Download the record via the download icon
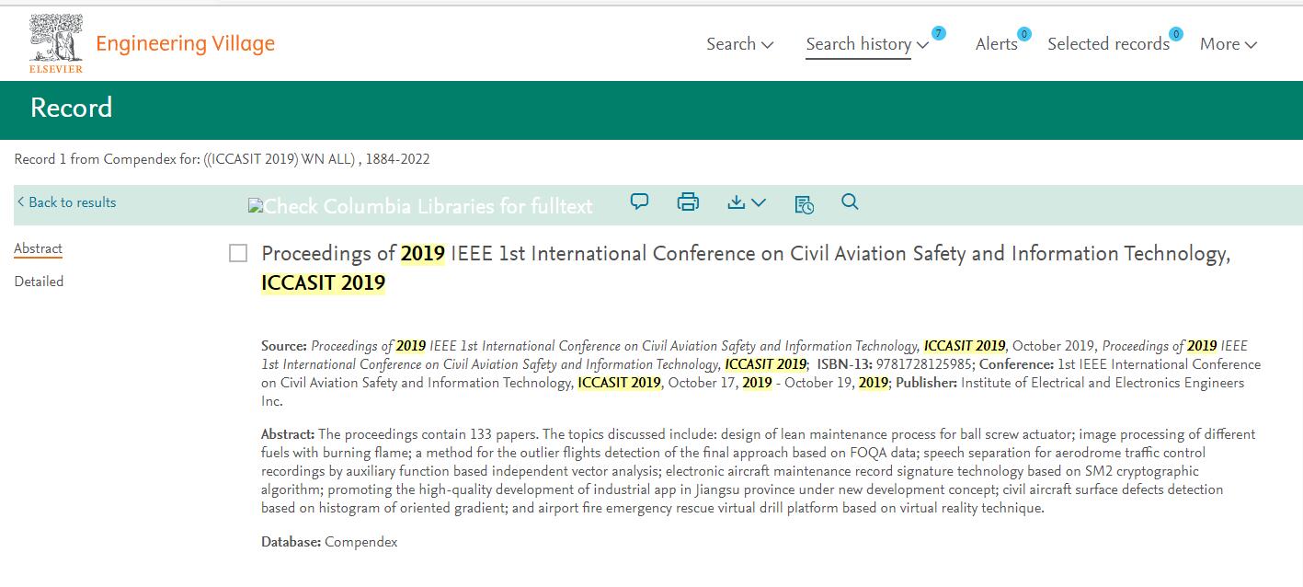 coord(738,201)
